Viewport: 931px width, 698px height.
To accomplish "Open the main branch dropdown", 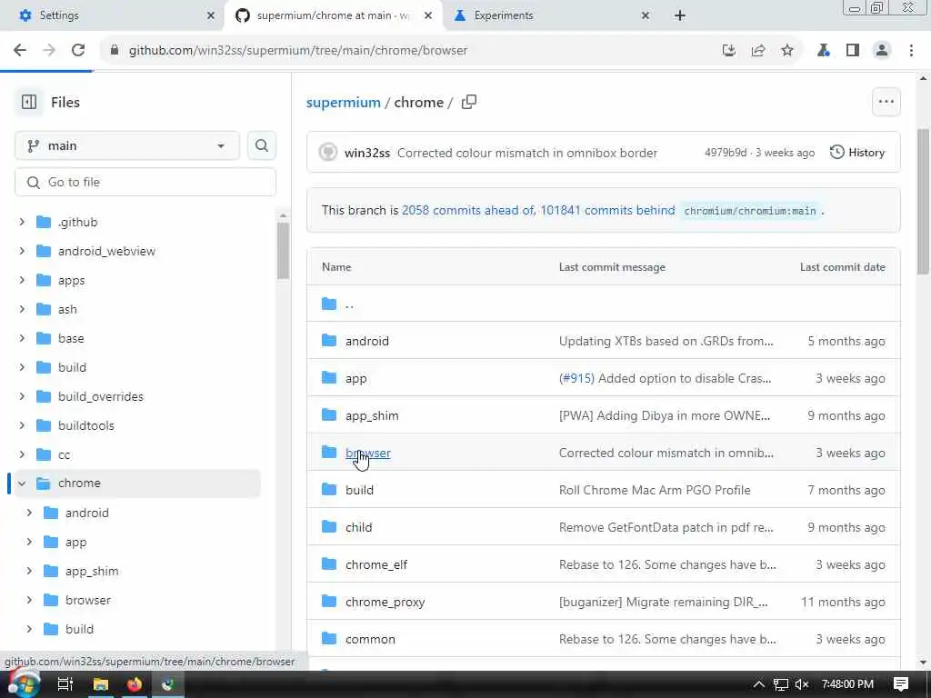I will click(x=126, y=145).
